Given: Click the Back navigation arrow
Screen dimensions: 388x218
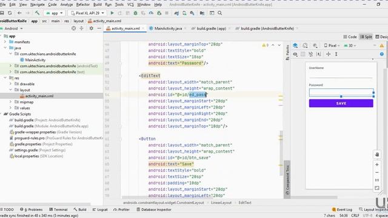Looking at the screenshot, I should click(19, 13).
